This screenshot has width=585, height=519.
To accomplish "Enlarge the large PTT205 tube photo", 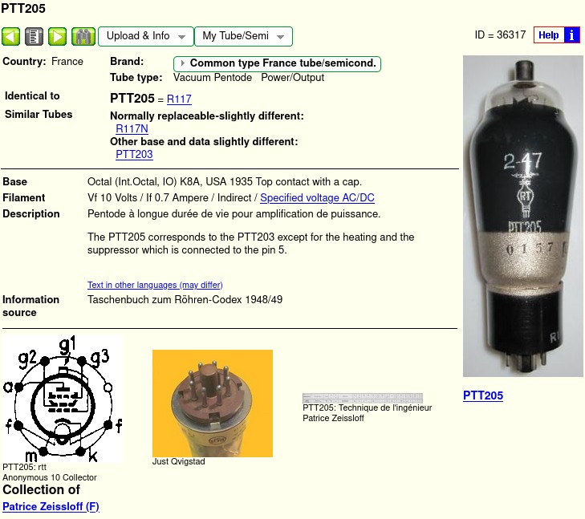I will tap(522, 216).
